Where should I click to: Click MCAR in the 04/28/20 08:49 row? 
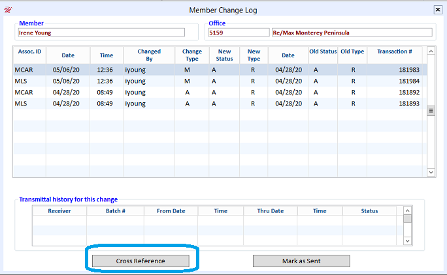[x=24, y=92]
